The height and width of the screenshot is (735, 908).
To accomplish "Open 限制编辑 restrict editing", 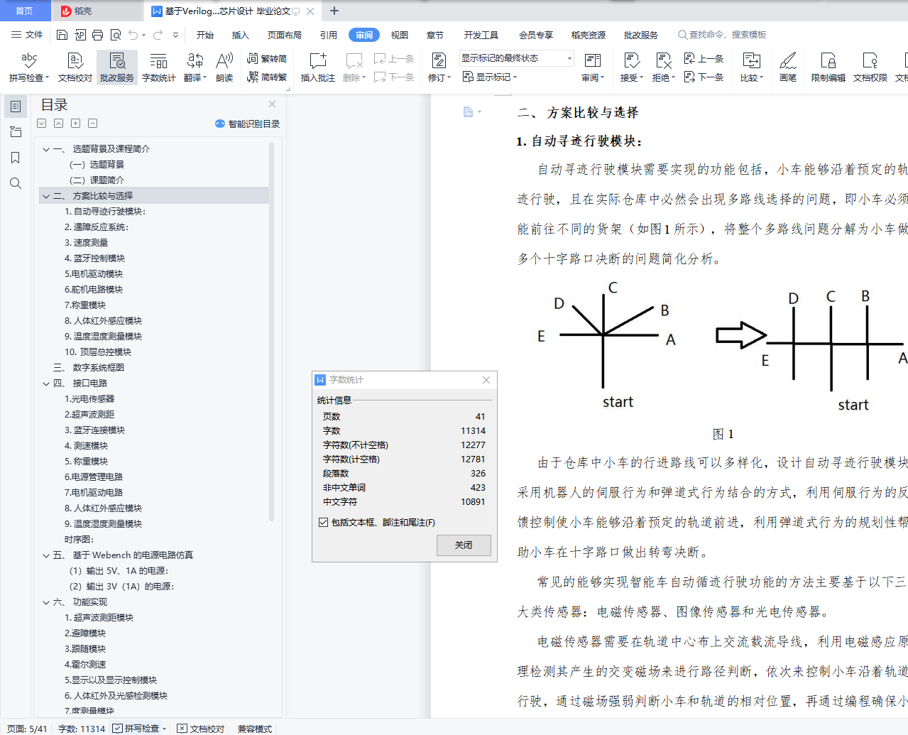I will 828,67.
